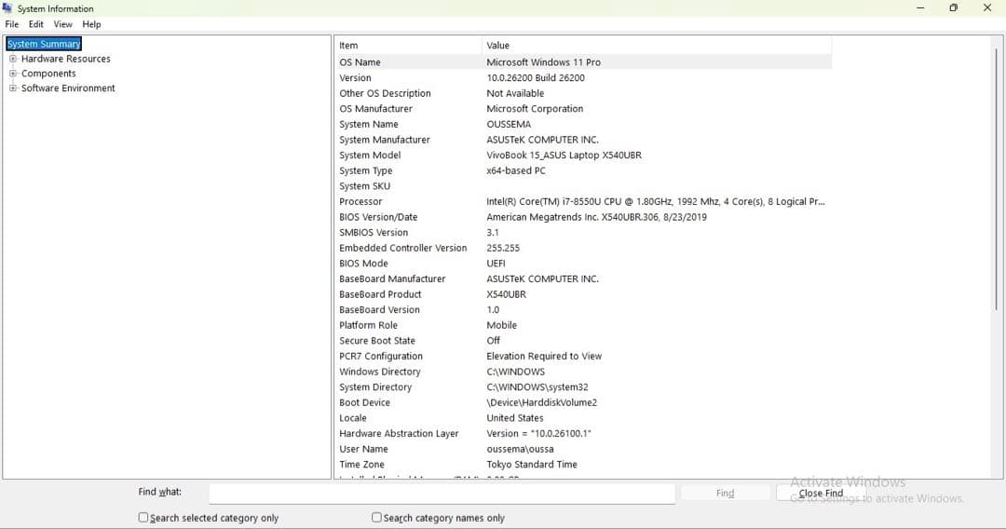
Task: Click the value Tokyo Standard Time
Action: pyautogui.click(x=531, y=464)
